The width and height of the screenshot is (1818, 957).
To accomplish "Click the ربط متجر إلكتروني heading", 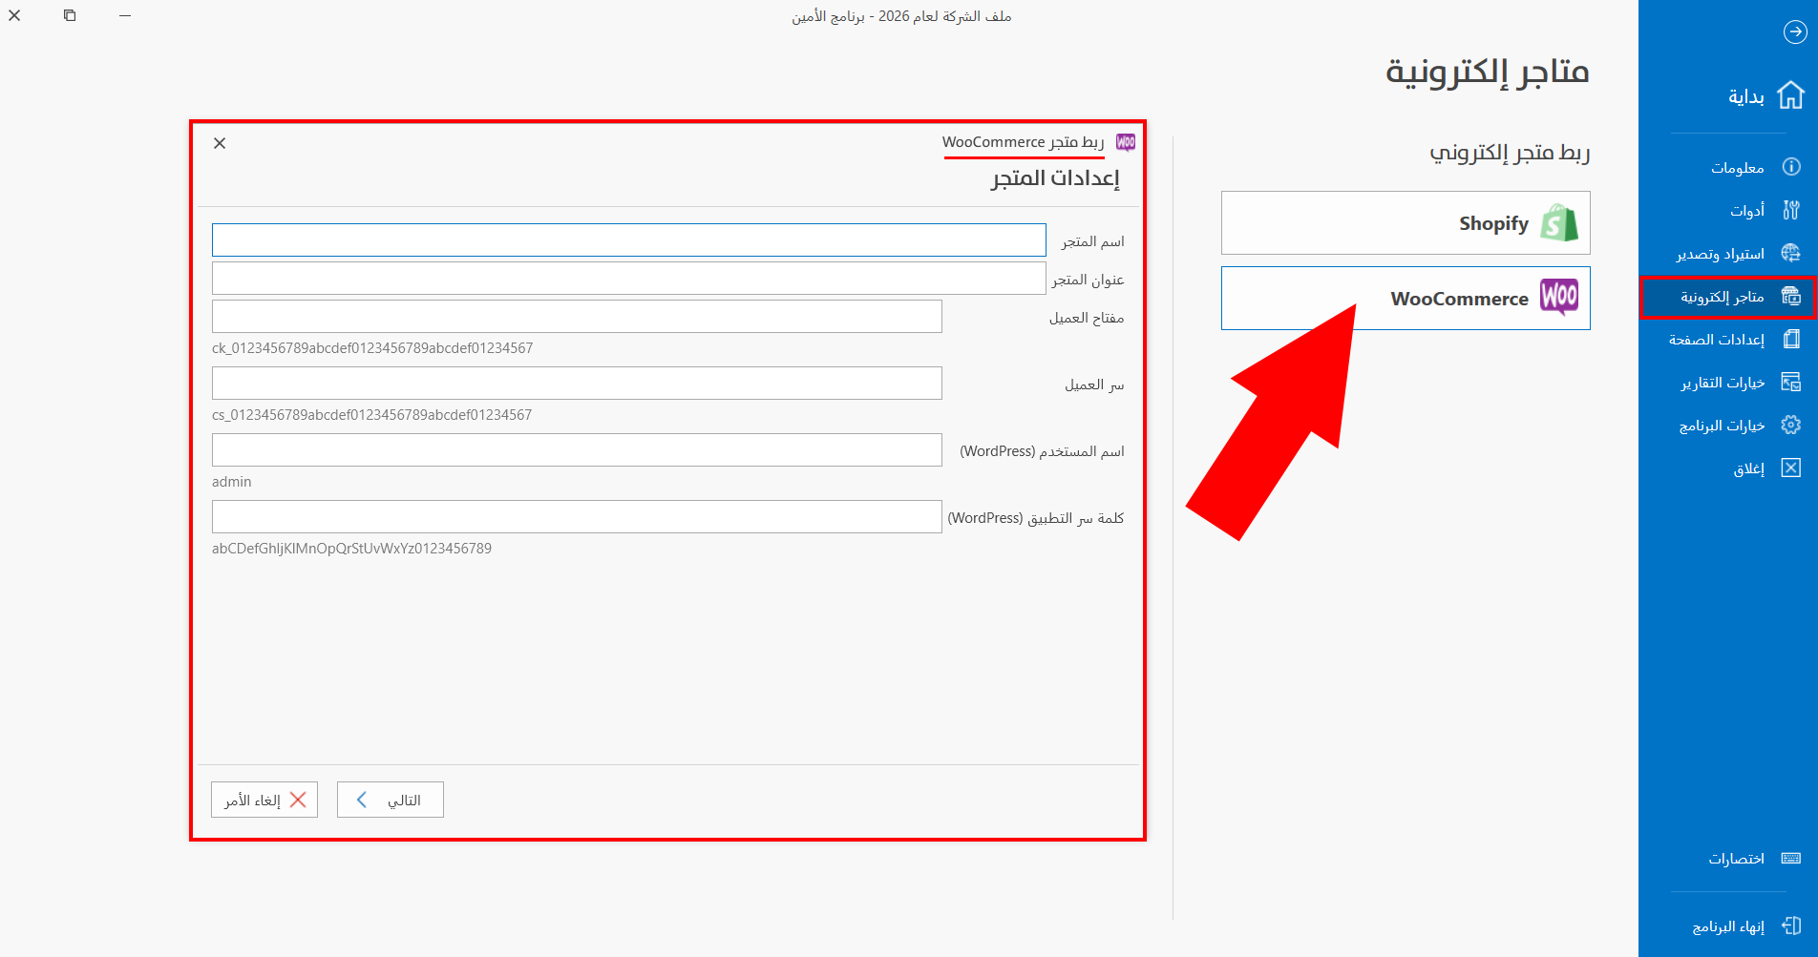I will tap(1510, 153).
